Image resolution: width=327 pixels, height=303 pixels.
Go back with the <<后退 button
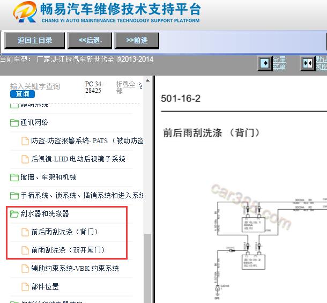click(x=90, y=40)
